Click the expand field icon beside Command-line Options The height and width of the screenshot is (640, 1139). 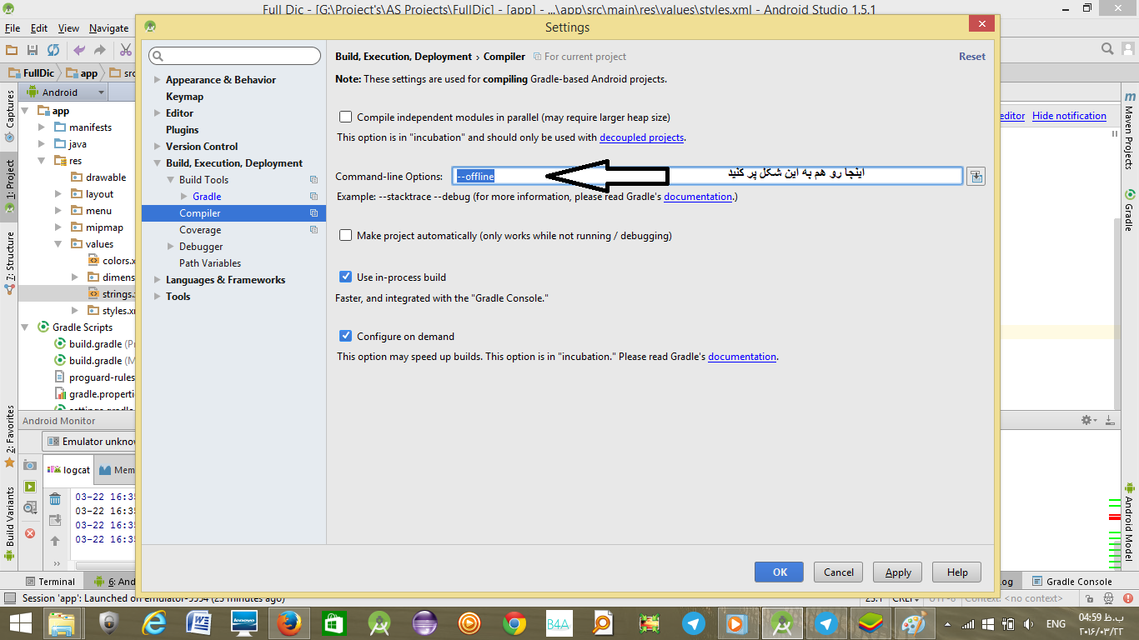[x=976, y=176]
